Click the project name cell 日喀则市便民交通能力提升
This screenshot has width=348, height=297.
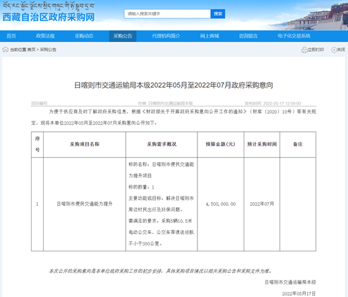pos(85,204)
